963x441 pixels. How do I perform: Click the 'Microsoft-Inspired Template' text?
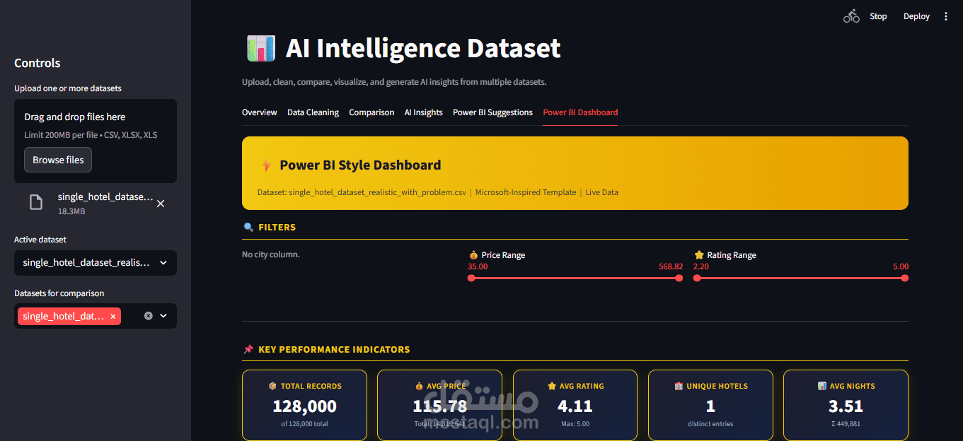[x=526, y=192]
